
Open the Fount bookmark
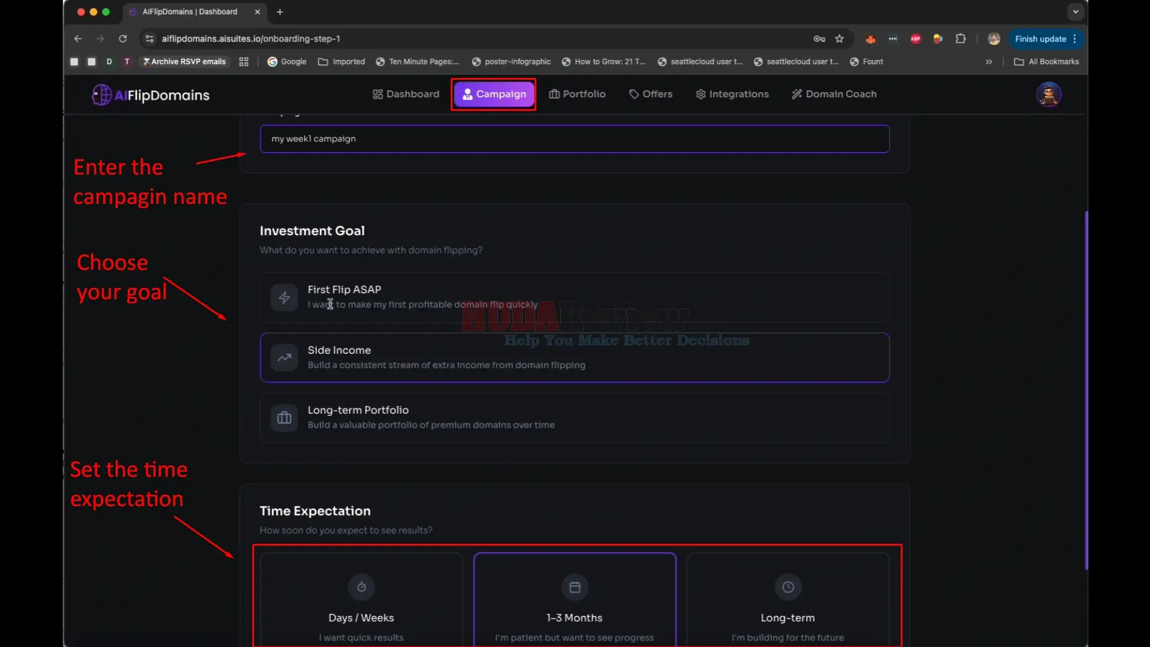[x=867, y=62]
